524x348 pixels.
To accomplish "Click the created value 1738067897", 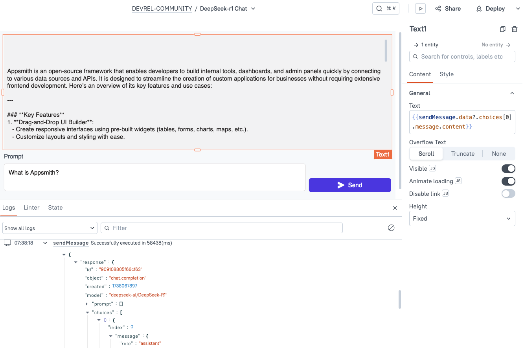I will pos(125,286).
